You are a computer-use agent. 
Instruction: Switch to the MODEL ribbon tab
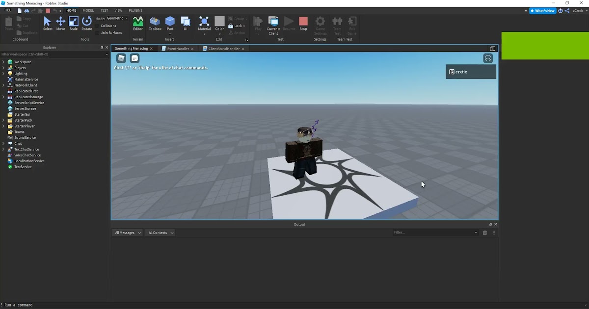pyautogui.click(x=88, y=10)
